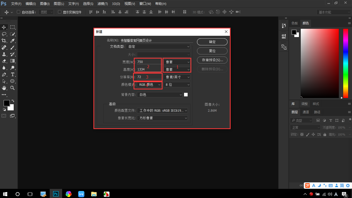Select the Brush tool

coord(12,47)
